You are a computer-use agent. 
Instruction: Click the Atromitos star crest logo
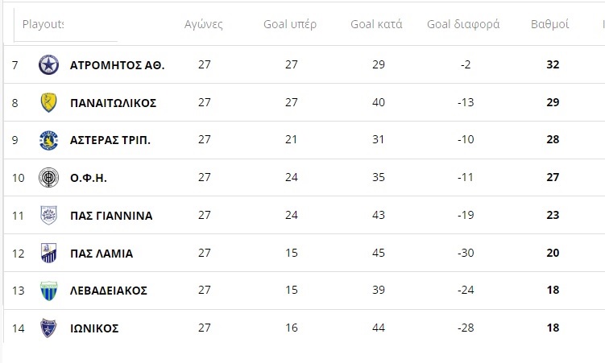48,64
